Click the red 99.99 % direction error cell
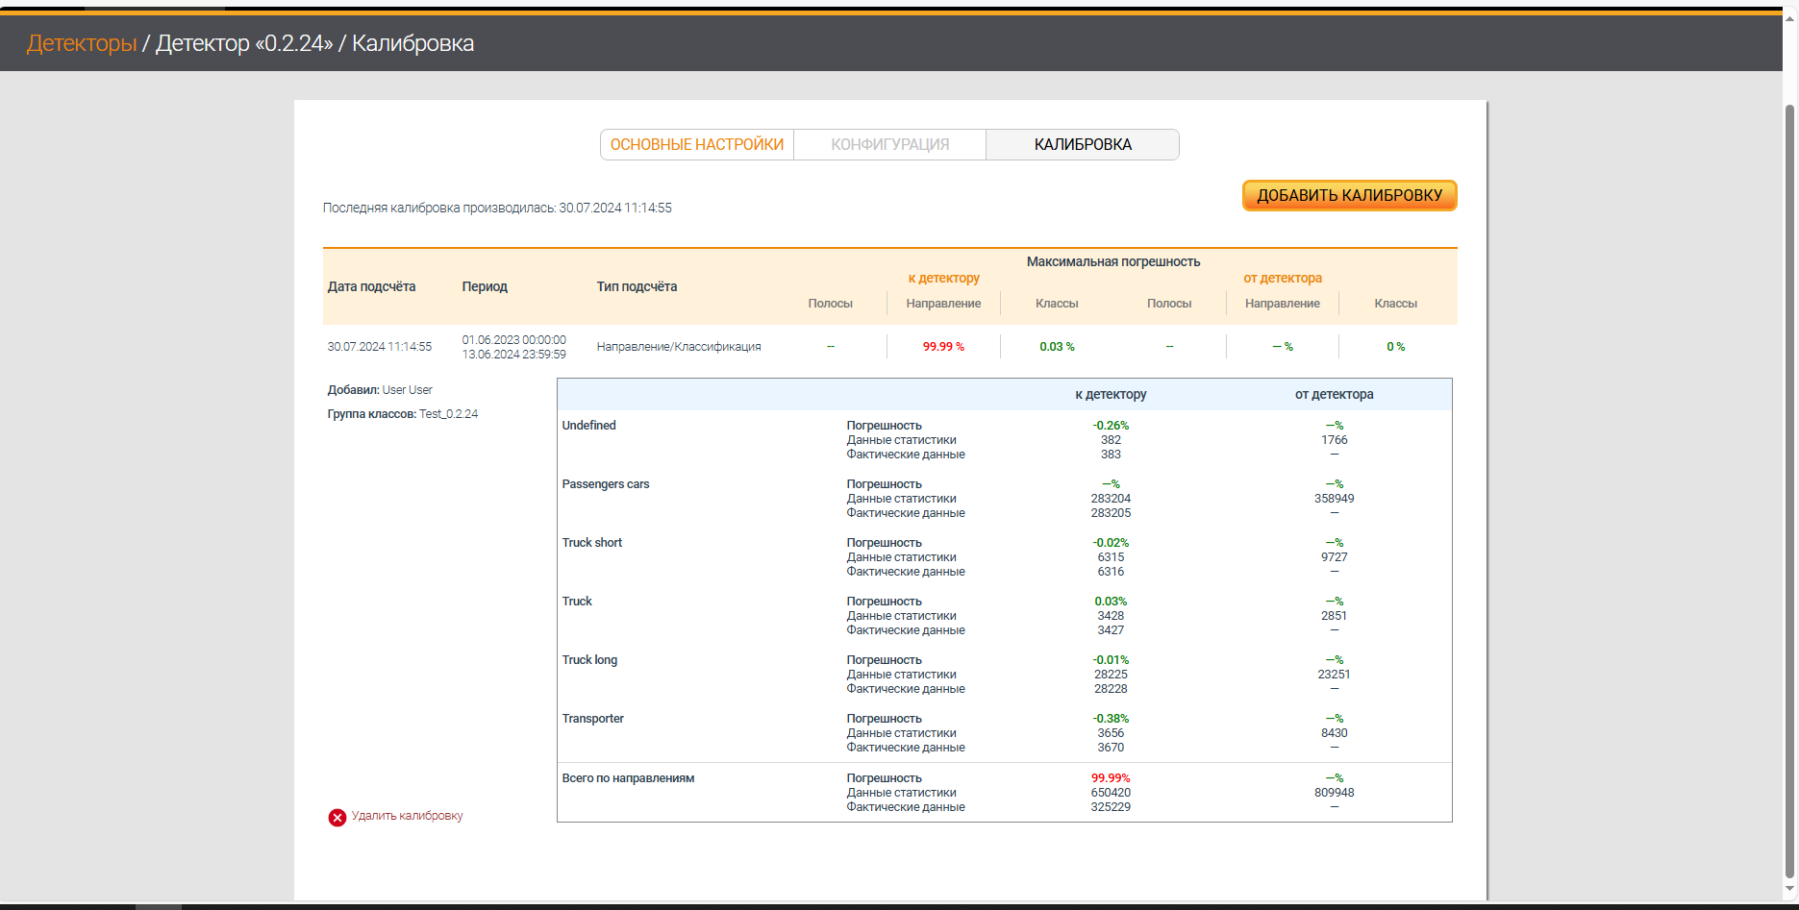The image size is (1799, 910). point(943,347)
